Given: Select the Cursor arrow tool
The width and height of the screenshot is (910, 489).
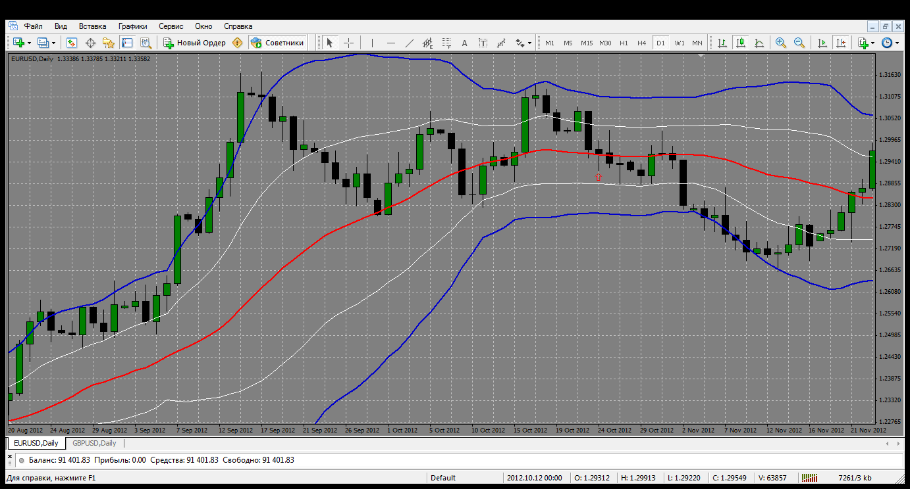Looking at the screenshot, I should (x=330, y=43).
